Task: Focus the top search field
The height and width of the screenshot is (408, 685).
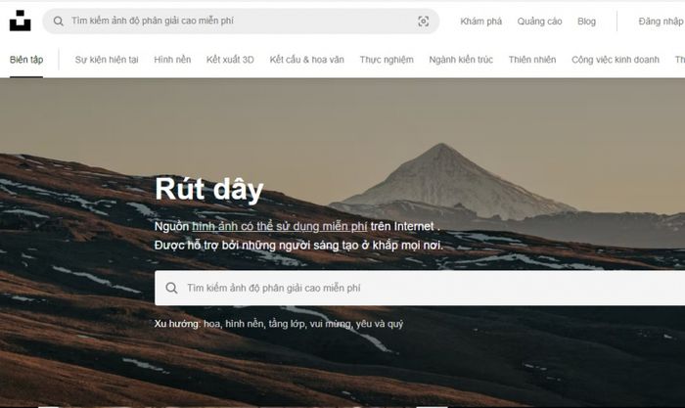Action: pyautogui.click(x=241, y=21)
